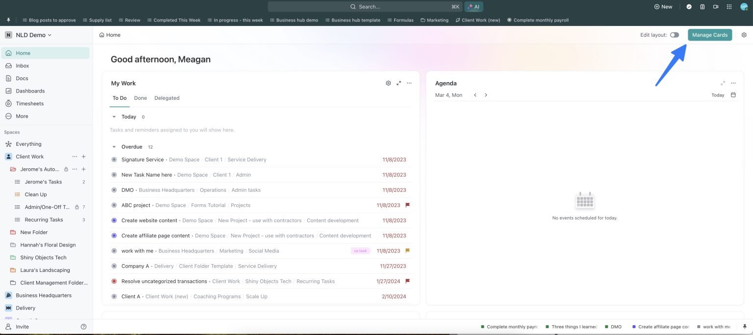
Task: Open the My Work card settings gear
Action: coord(388,83)
